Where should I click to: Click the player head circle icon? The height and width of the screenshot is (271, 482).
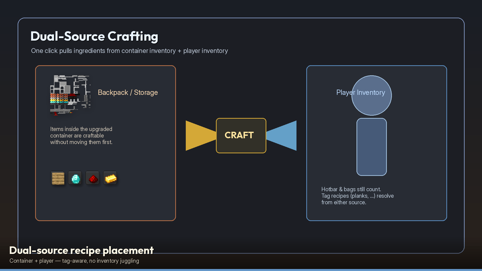(x=372, y=95)
